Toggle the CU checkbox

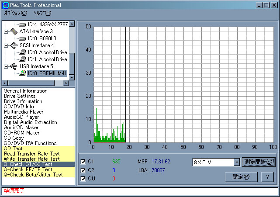tap(83, 179)
